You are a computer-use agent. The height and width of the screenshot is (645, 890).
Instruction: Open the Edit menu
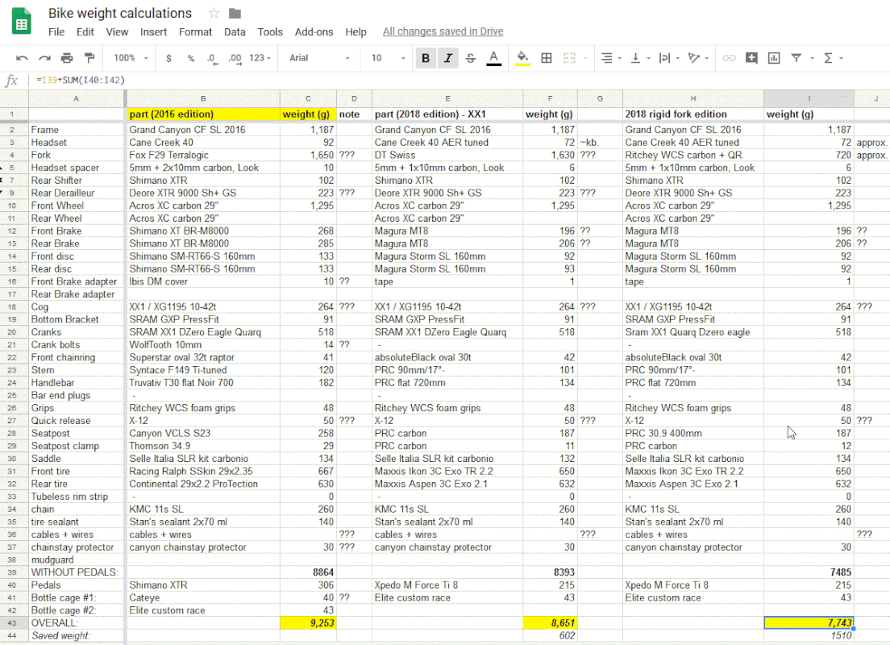click(x=85, y=31)
